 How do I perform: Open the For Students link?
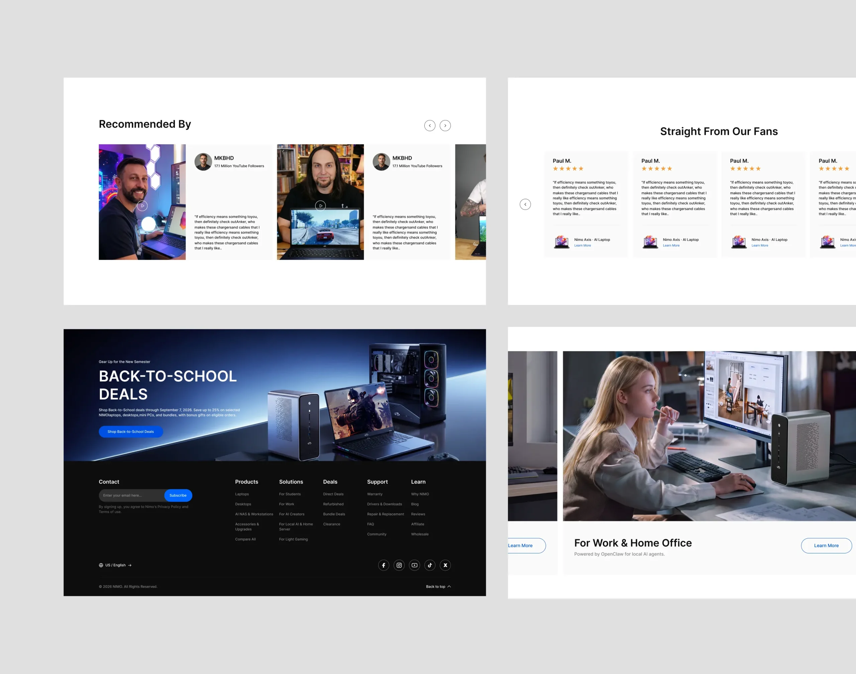pos(290,494)
